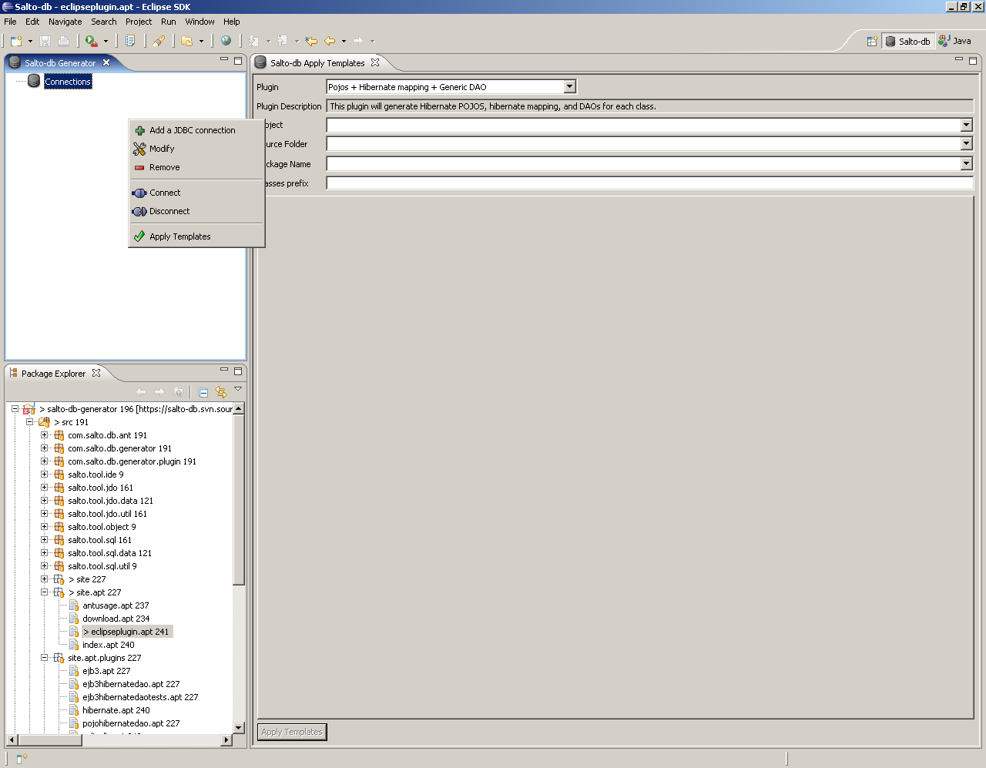Click the notepad document toolbar icon

coord(130,41)
